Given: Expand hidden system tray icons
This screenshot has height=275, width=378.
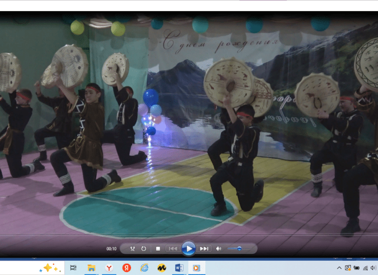Looking at the screenshot, I should pyautogui.click(x=340, y=268).
